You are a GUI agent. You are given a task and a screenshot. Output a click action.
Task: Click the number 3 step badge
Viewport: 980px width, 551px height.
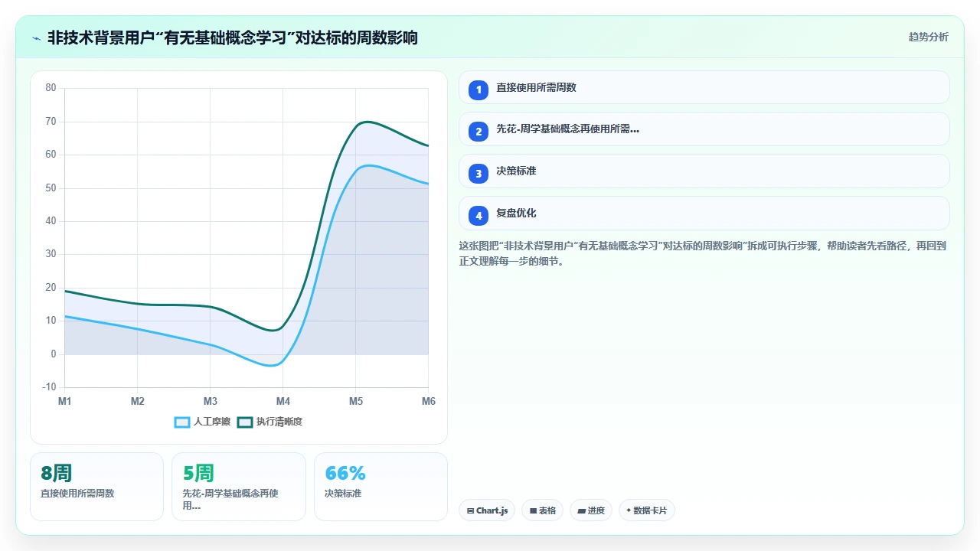tap(479, 174)
